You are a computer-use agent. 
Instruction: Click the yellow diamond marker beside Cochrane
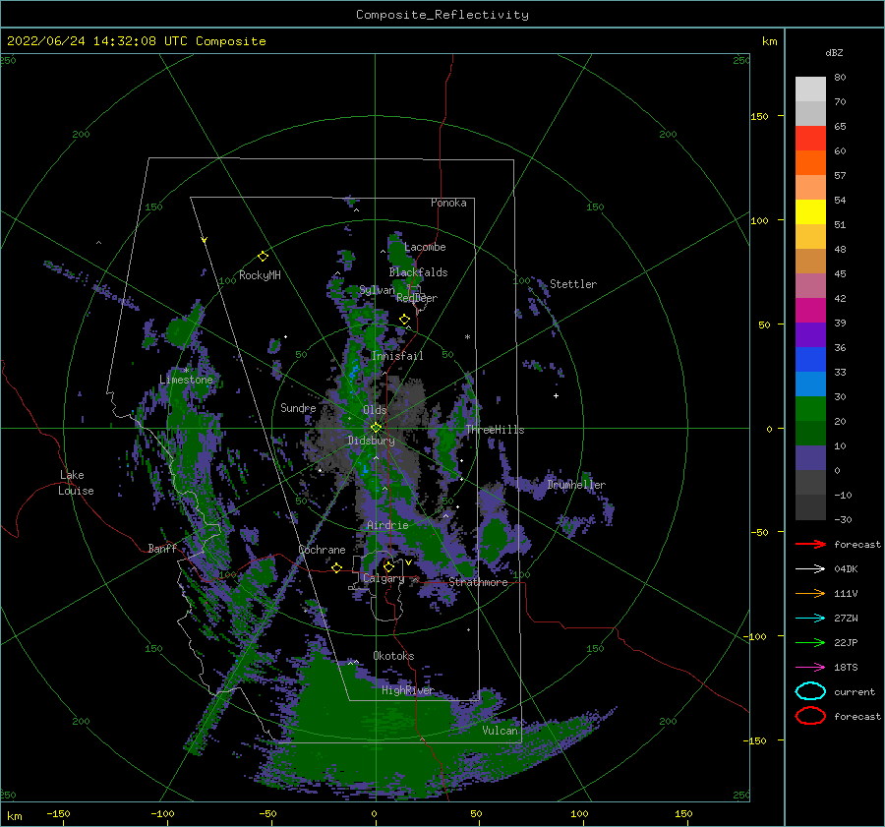pyautogui.click(x=337, y=567)
